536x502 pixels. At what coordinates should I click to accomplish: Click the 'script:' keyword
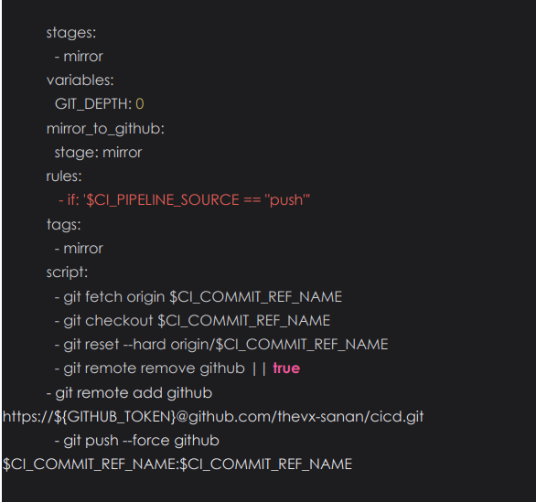click(67, 272)
